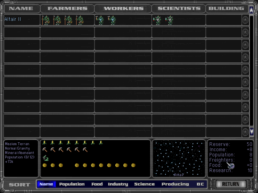This screenshot has height=193, width=258.
Task: Click the empire Population value 8
Action: pyautogui.click(x=251, y=154)
